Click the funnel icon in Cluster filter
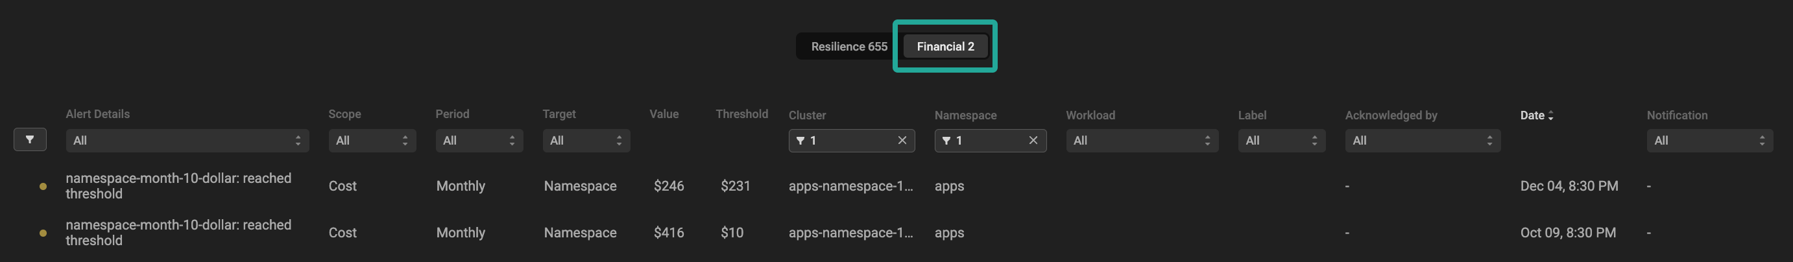The height and width of the screenshot is (262, 1793). point(800,140)
